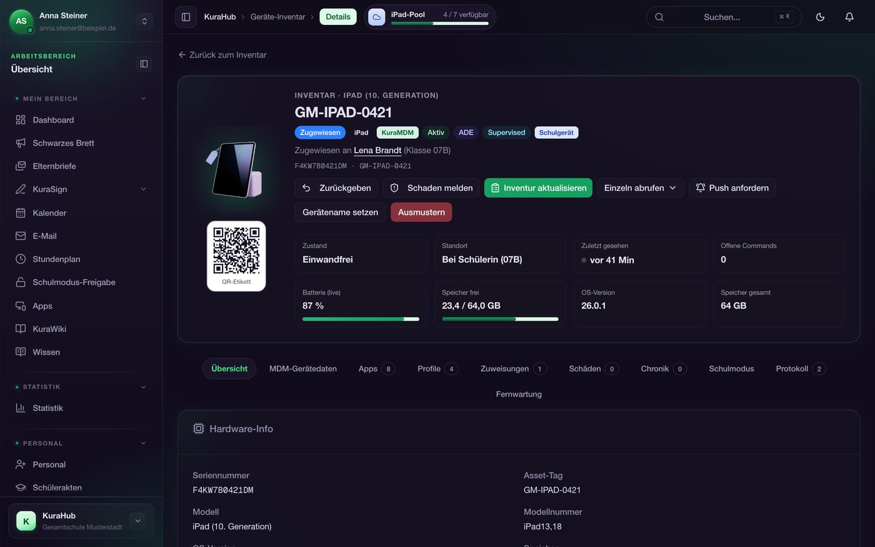
Task: Switch to the MDM-Gerätedaten tab
Action: (x=303, y=368)
